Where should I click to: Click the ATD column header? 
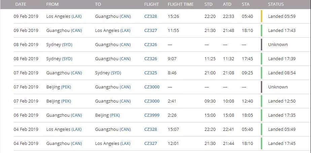coord(227,4)
